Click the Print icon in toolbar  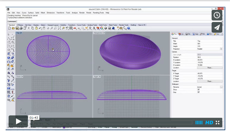(21, 28)
